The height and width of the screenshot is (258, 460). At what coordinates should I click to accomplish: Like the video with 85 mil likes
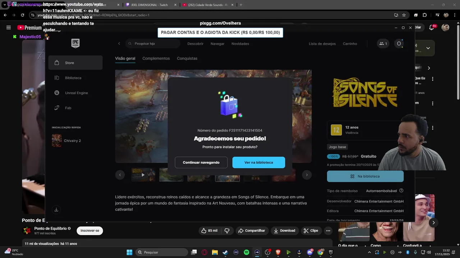(210, 230)
